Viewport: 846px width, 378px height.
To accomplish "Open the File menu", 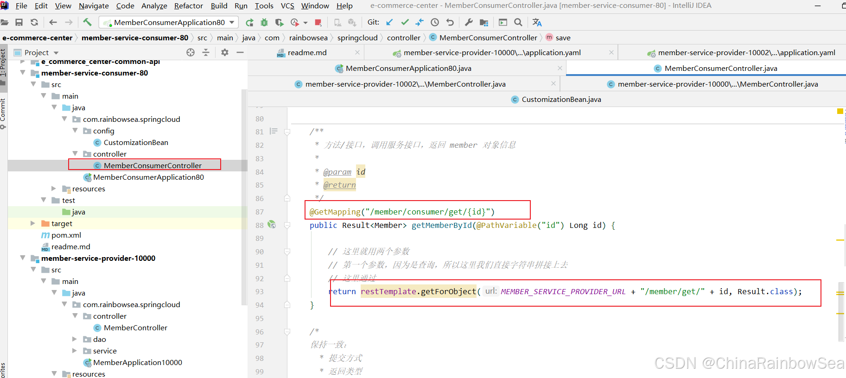I will [x=21, y=6].
